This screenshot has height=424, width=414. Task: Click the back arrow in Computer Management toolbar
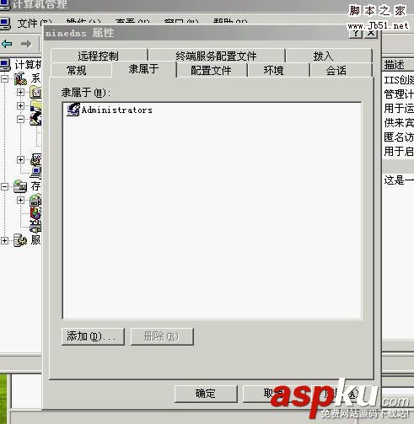coord(7,44)
